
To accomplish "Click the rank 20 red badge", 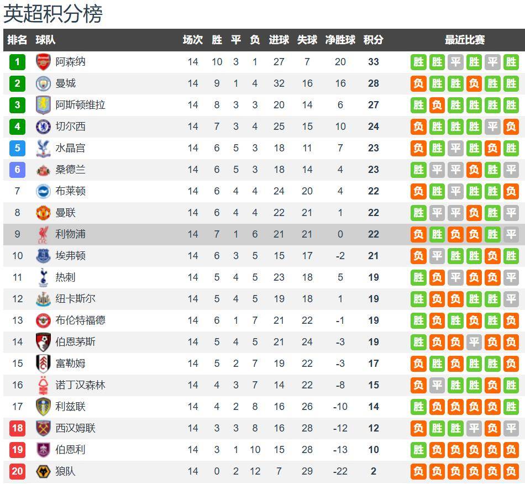I will pyautogui.click(x=17, y=471).
